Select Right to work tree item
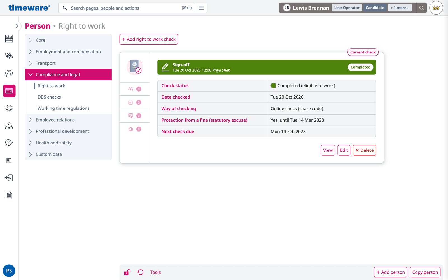448x280 pixels. [51, 86]
